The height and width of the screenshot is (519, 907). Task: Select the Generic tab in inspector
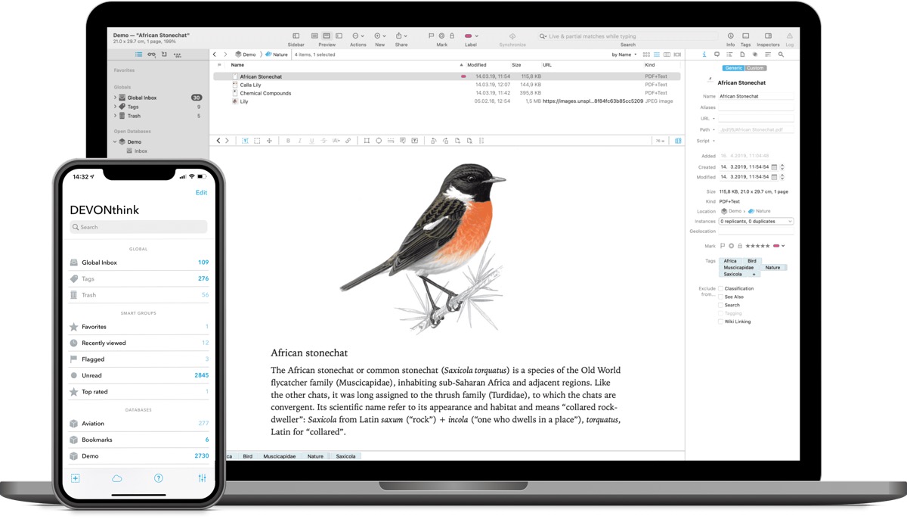click(x=734, y=68)
